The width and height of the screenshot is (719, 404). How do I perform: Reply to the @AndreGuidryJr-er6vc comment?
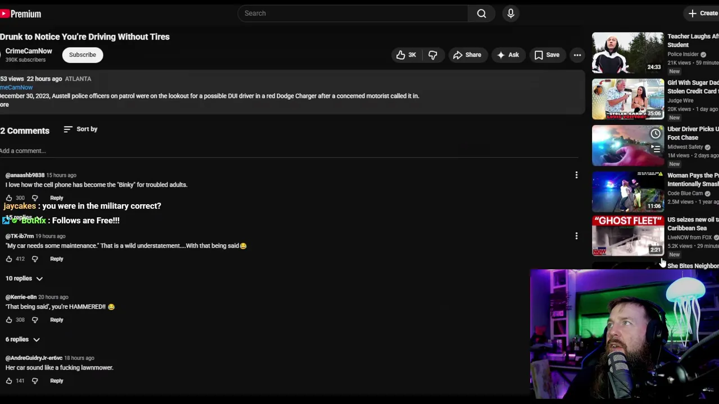[57, 381]
